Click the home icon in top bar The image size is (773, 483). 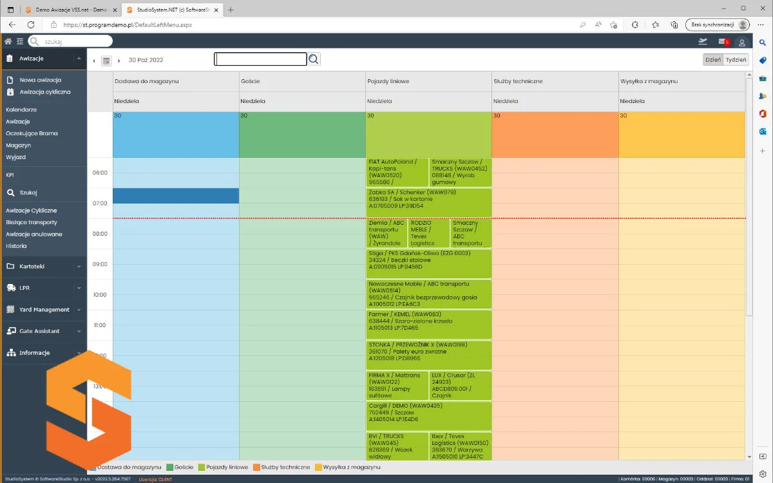(8, 41)
